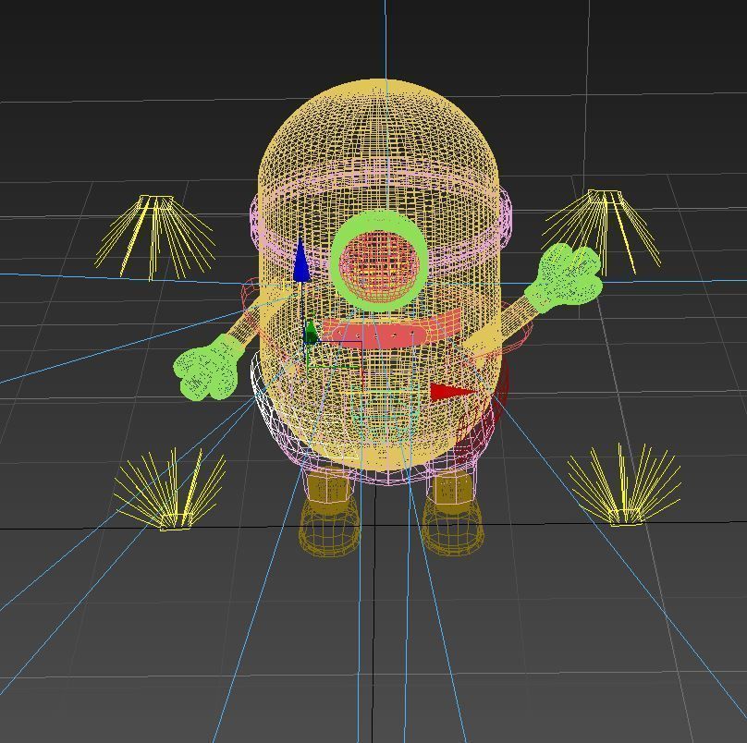Select the green goggle ring around the eye
The width and height of the screenshot is (747, 743).
(x=380, y=220)
